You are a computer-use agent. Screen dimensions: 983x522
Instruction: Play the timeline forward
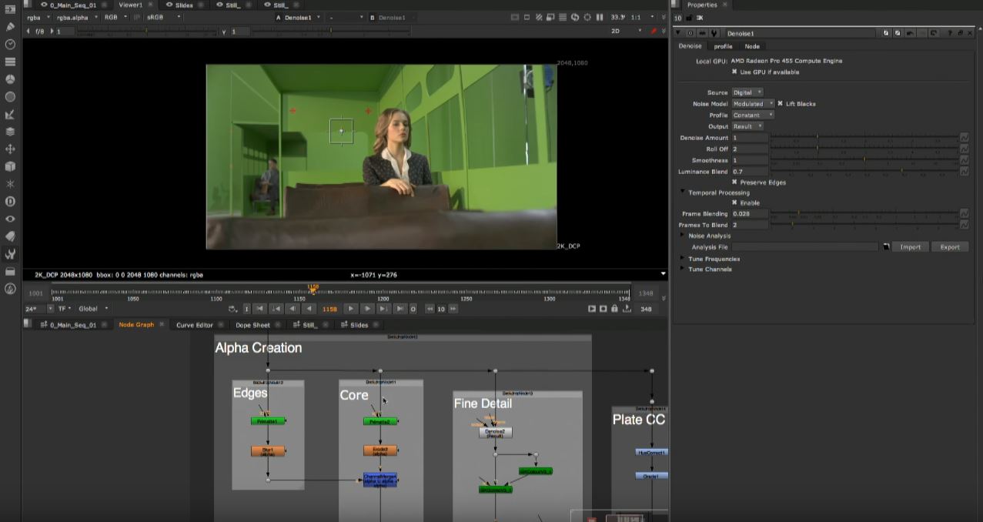coord(351,309)
